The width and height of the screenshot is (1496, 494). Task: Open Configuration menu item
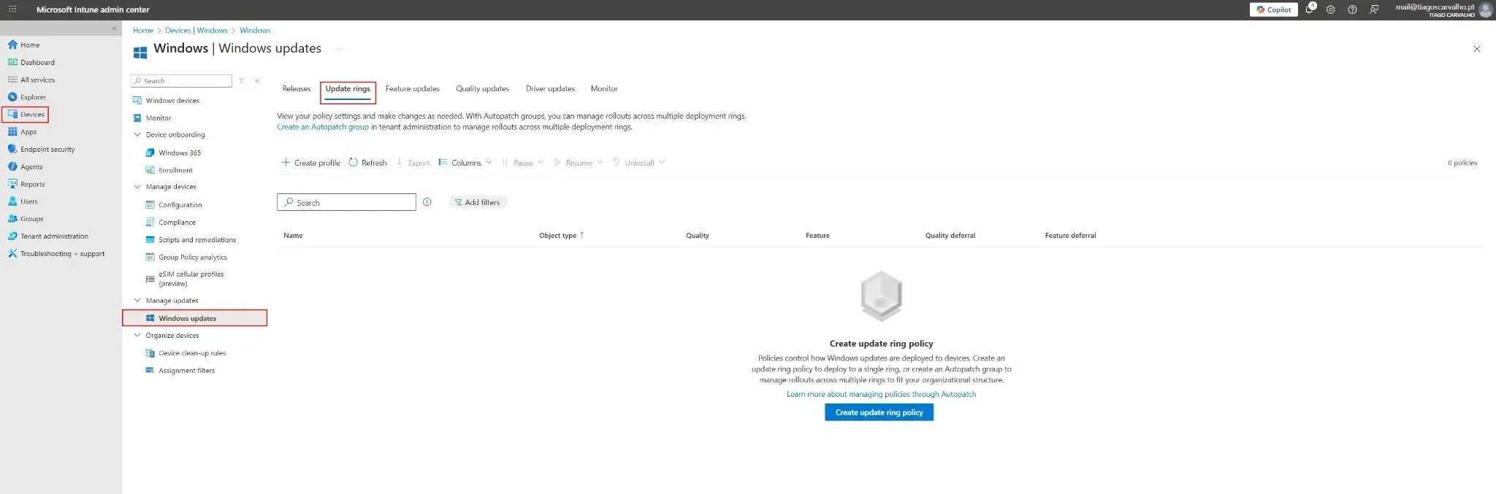[x=180, y=205]
